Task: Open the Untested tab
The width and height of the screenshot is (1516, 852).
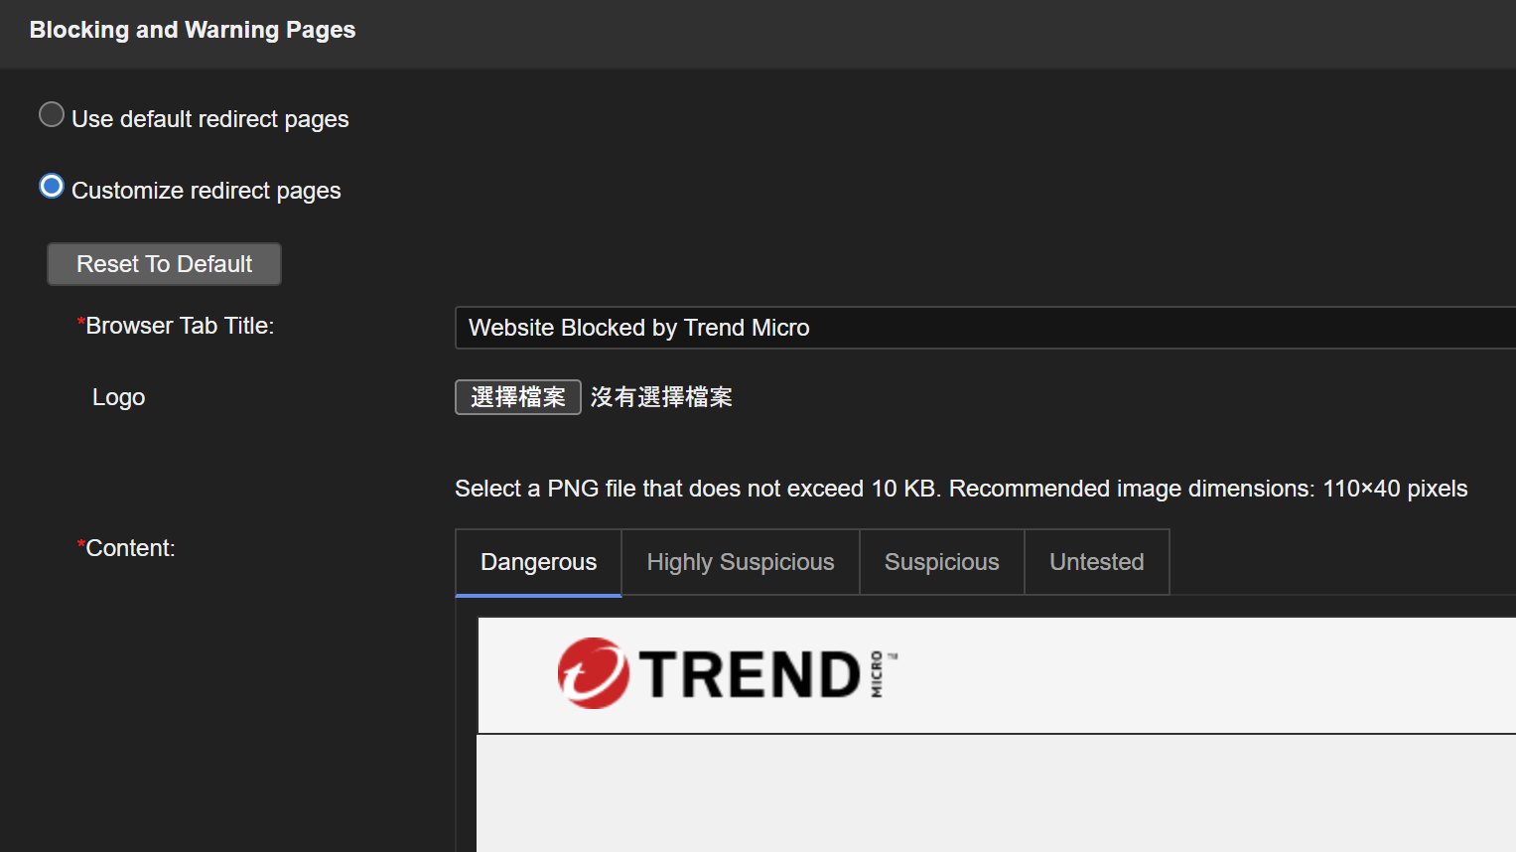Action: [x=1096, y=562]
